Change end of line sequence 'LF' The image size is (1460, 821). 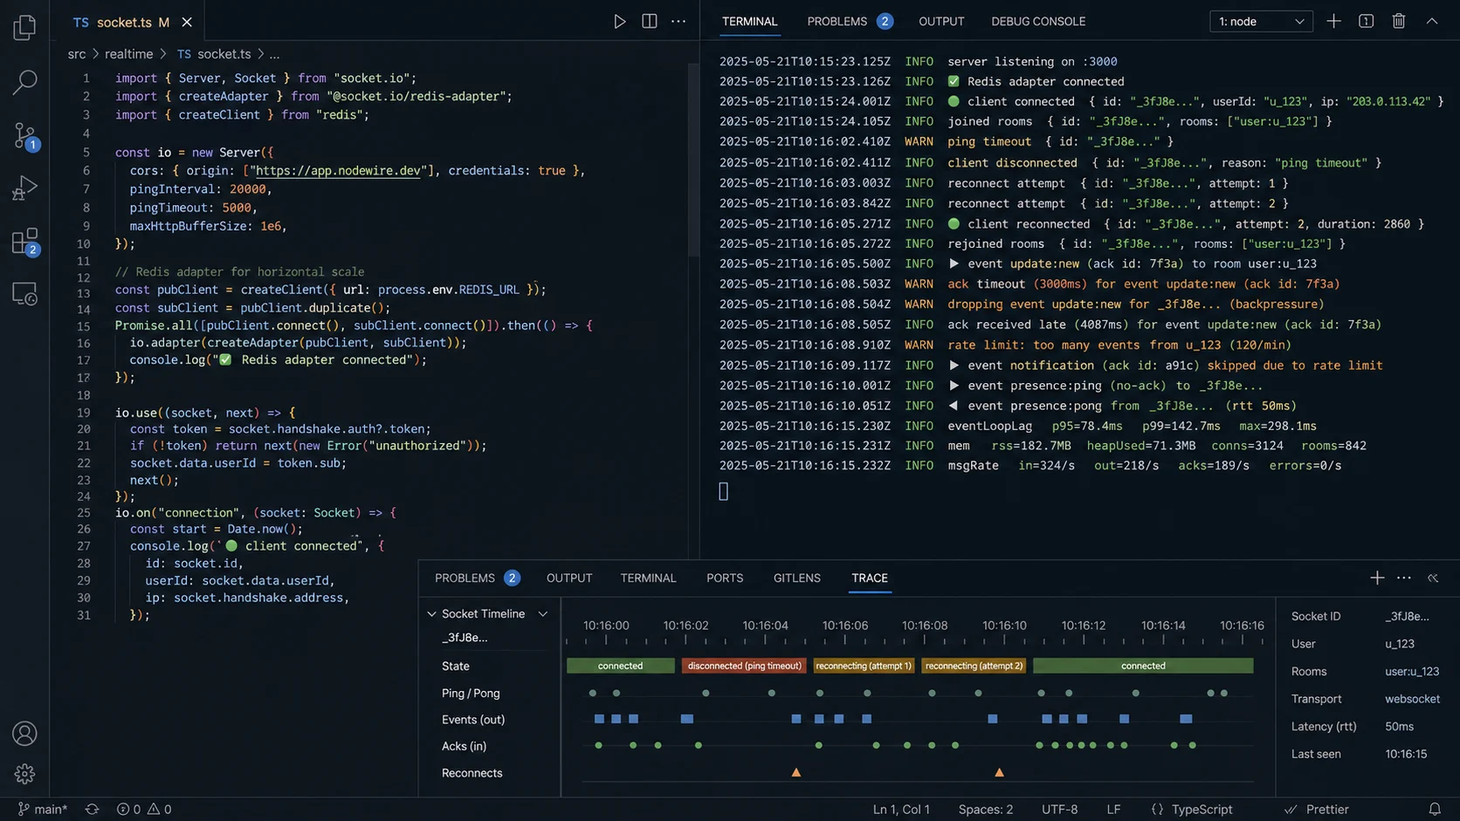click(x=1113, y=809)
